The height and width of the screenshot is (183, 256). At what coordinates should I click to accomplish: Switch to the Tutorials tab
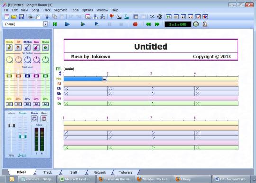coord(126,172)
